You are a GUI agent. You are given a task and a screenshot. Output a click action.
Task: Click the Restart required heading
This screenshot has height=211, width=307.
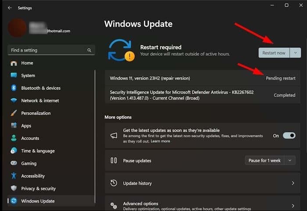[x=161, y=47]
